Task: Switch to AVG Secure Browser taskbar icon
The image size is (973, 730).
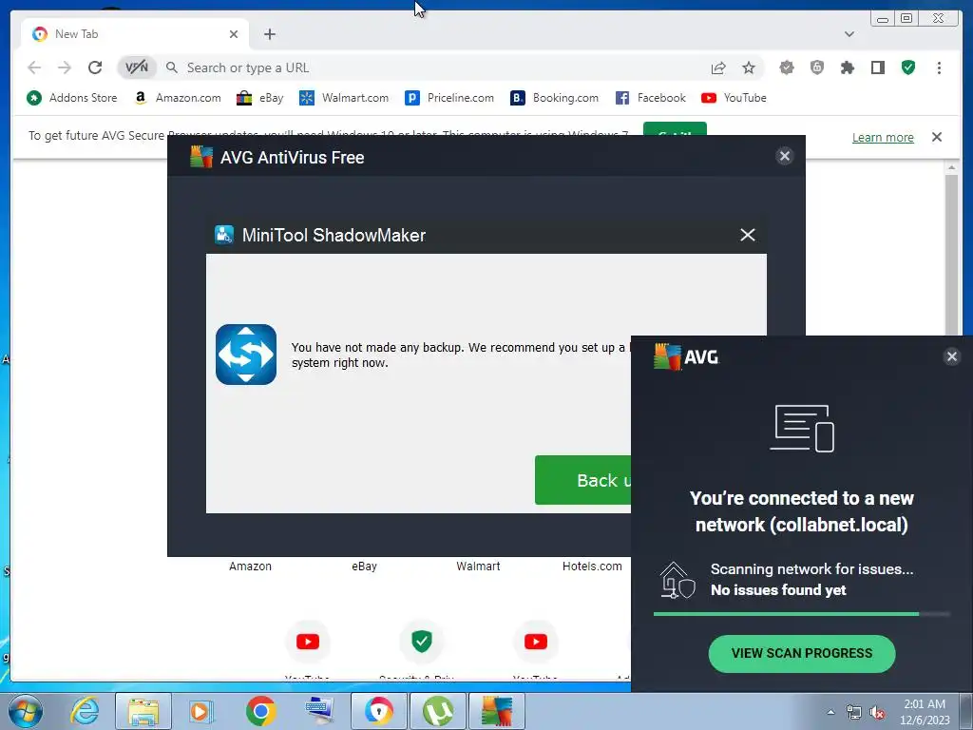Action: [378, 711]
